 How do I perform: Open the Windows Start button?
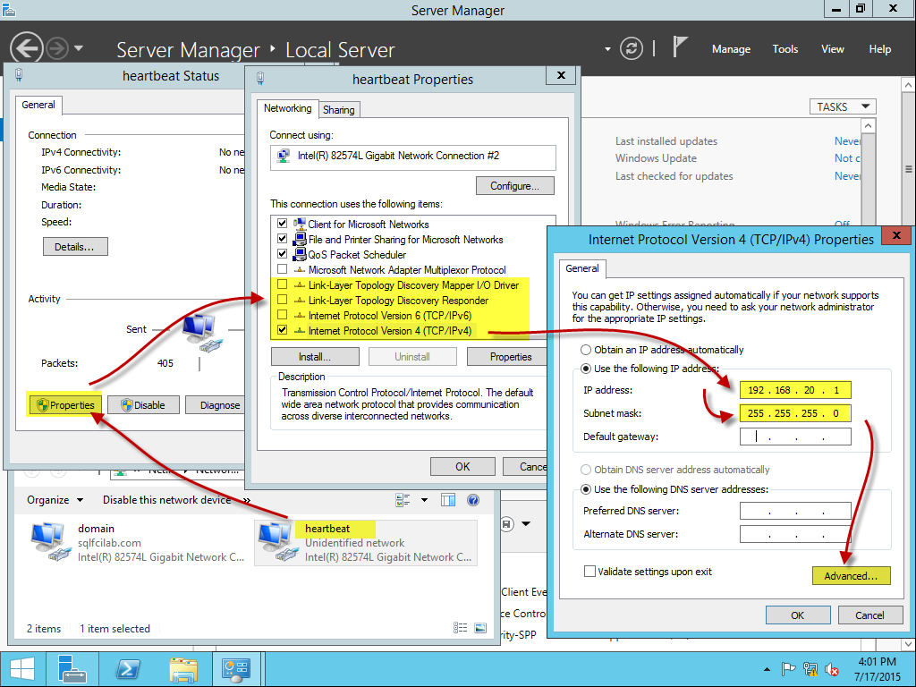22,669
